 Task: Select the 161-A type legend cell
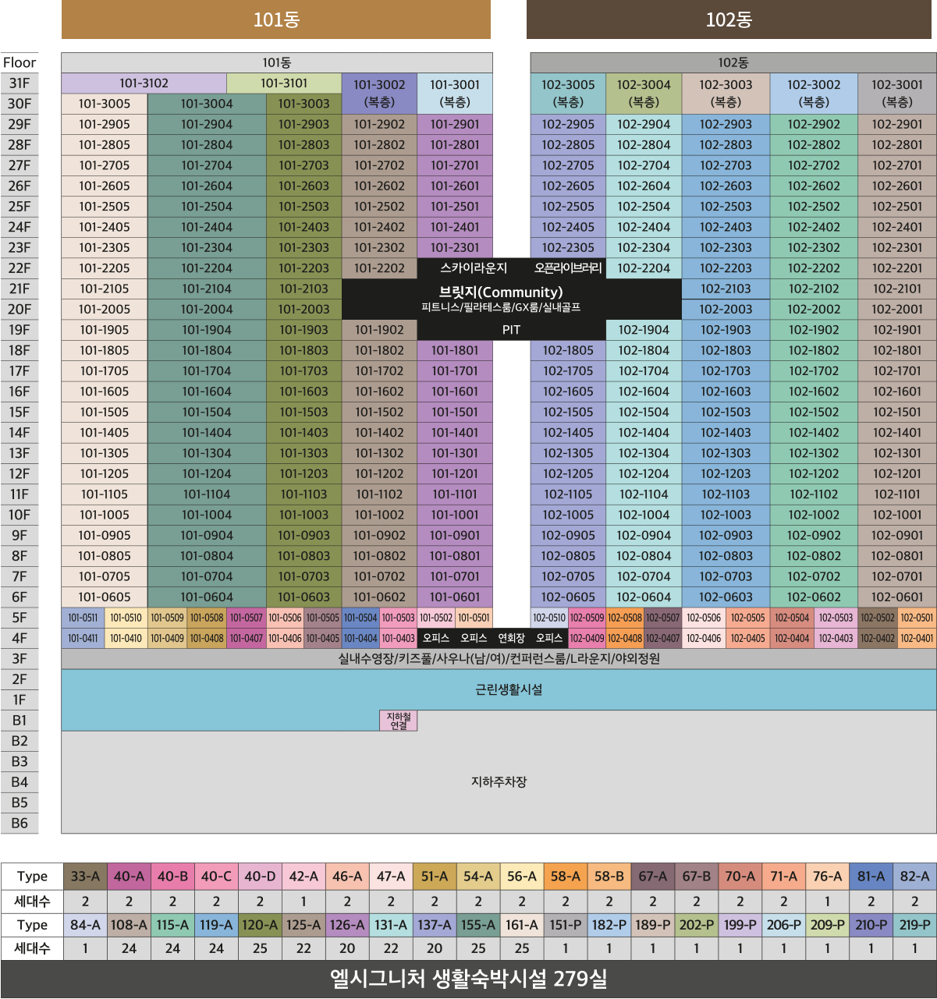(x=522, y=925)
